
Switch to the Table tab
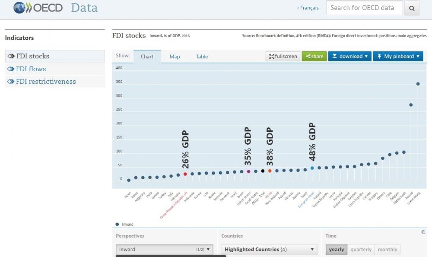click(202, 57)
